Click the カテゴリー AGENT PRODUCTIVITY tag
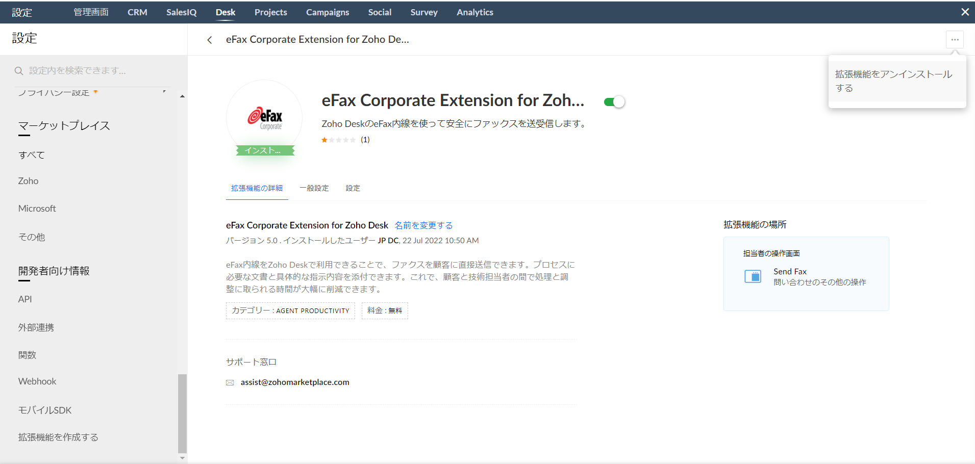The image size is (975, 464). pyautogui.click(x=290, y=311)
